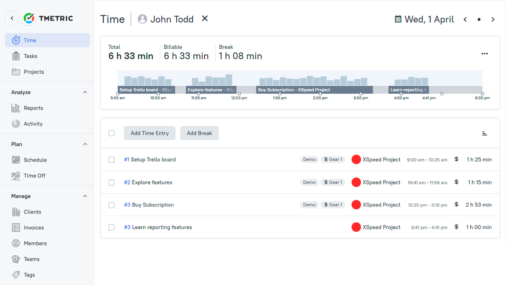The height and width of the screenshot is (285, 506).
Task: Click the red project color dot on Learn reporting features
Action: [355, 227]
